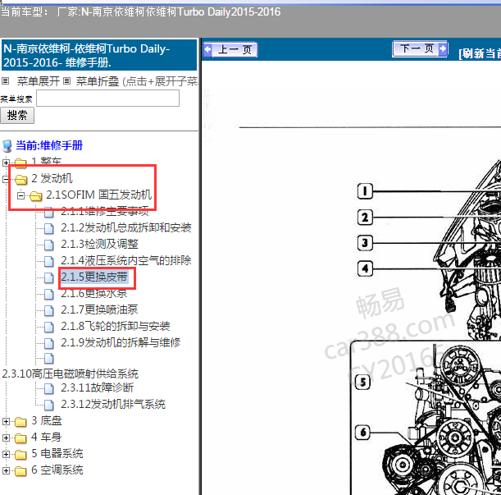
Task: Click the folder icon of 4 车身
Action: click(20, 438)
